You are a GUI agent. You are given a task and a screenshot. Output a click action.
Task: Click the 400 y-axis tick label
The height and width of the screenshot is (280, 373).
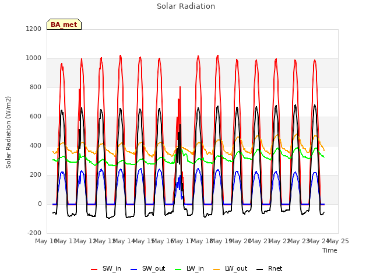click(36, 146)
